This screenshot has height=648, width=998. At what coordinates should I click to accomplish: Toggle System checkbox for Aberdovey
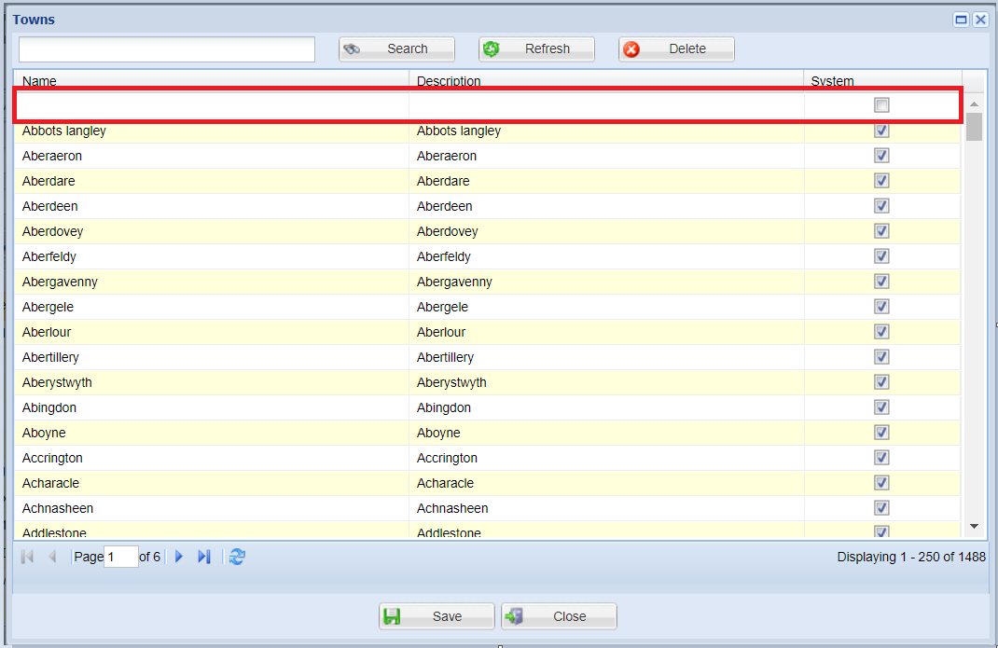(881, 231)
